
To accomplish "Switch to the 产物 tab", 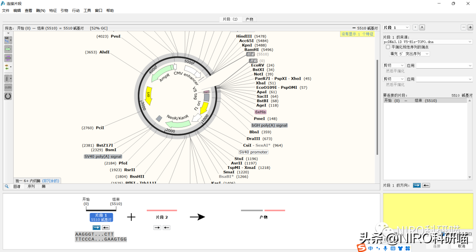I will 249,19.
